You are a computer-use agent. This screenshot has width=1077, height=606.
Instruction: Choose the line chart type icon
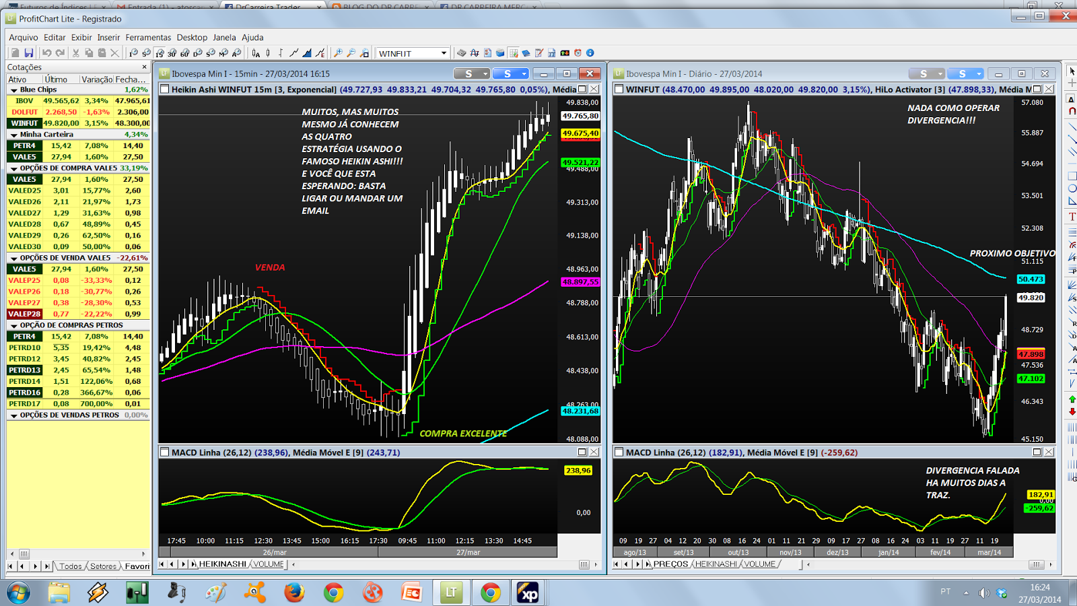pyautogui.click(x=294, y=53)
